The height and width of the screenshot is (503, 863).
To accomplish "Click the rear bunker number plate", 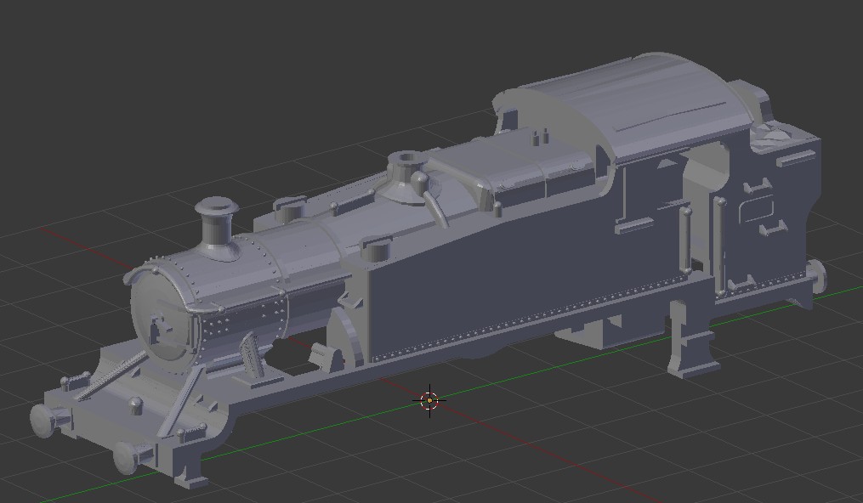I will tap(756, 210).
